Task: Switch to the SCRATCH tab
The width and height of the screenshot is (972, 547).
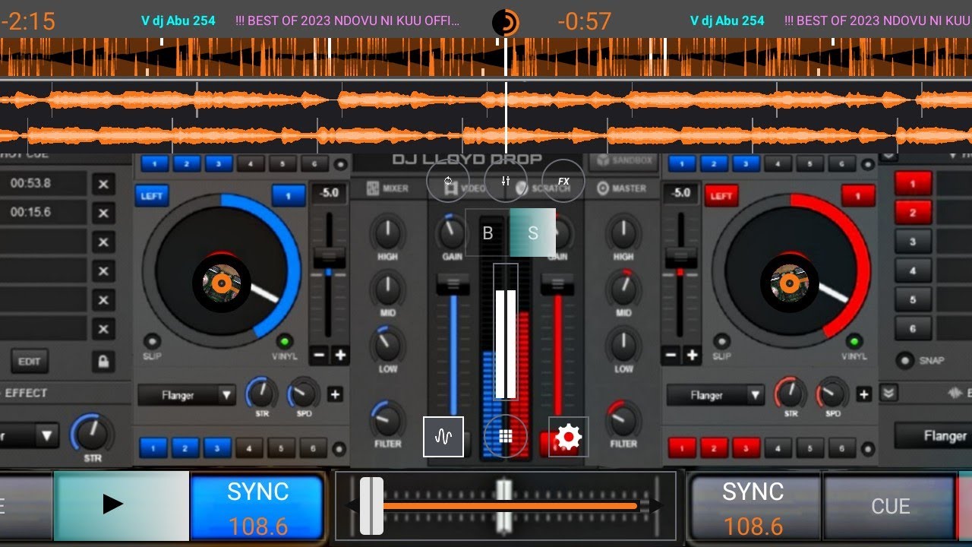Action: (542, 188)
